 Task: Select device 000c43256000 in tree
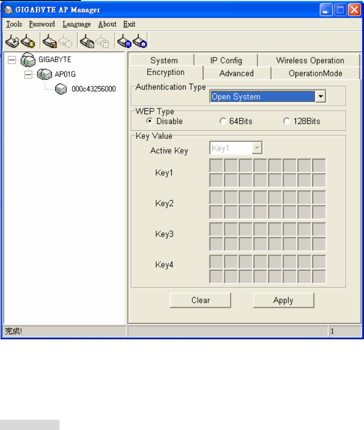click(x=94, y=89)
